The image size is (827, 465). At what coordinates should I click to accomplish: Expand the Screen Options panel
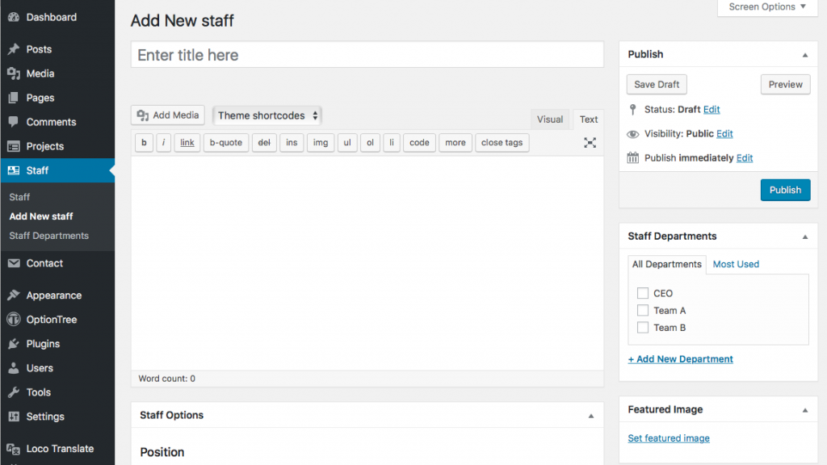point(766,7)
